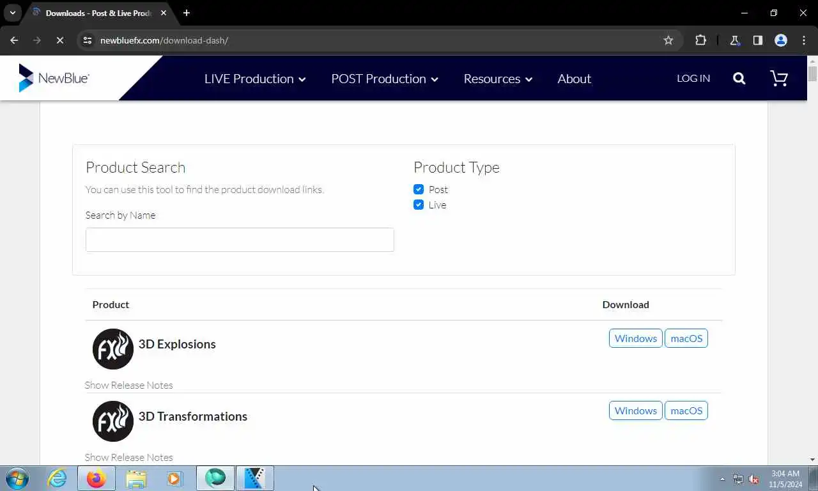Screen dimensions: 818x491
Task: Bookmark this page with the star icon
Action: click(x=668, y=40)
